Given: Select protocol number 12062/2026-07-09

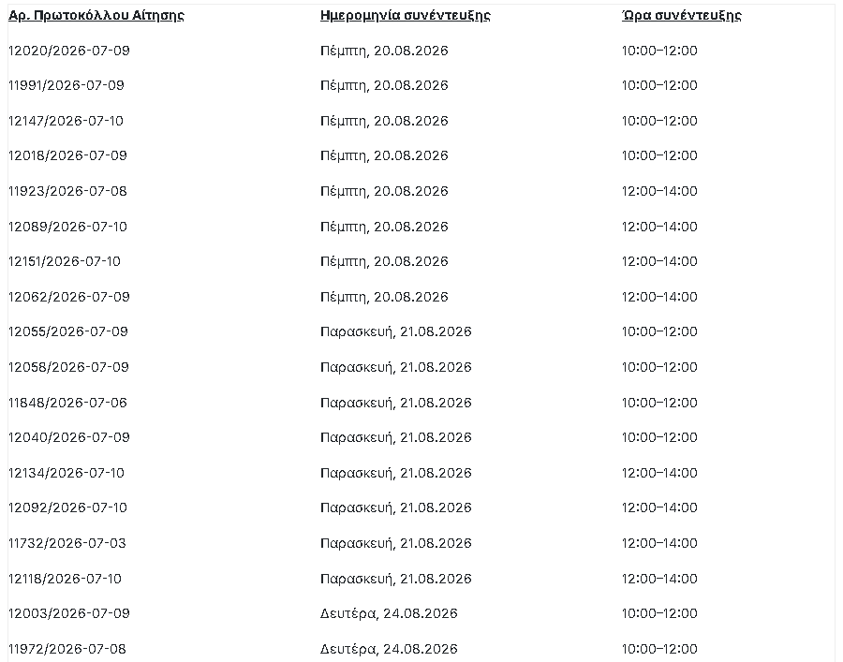Looking at the screenshot, I should [x=68, y=297].
